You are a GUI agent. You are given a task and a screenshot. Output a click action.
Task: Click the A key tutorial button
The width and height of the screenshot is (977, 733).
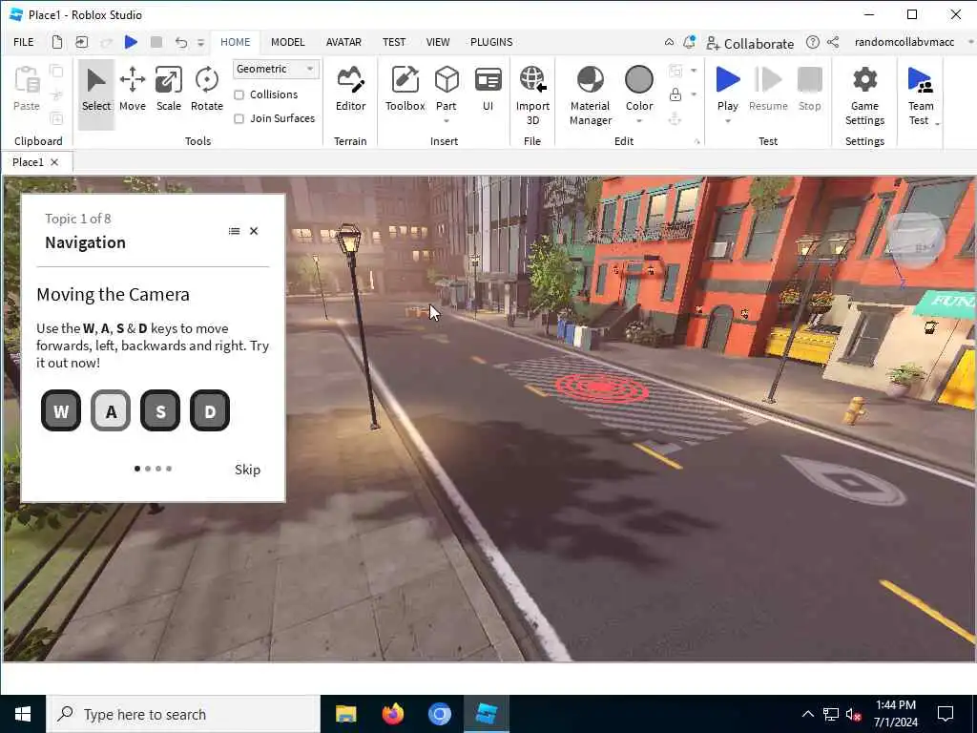click(x=111, y=410)
